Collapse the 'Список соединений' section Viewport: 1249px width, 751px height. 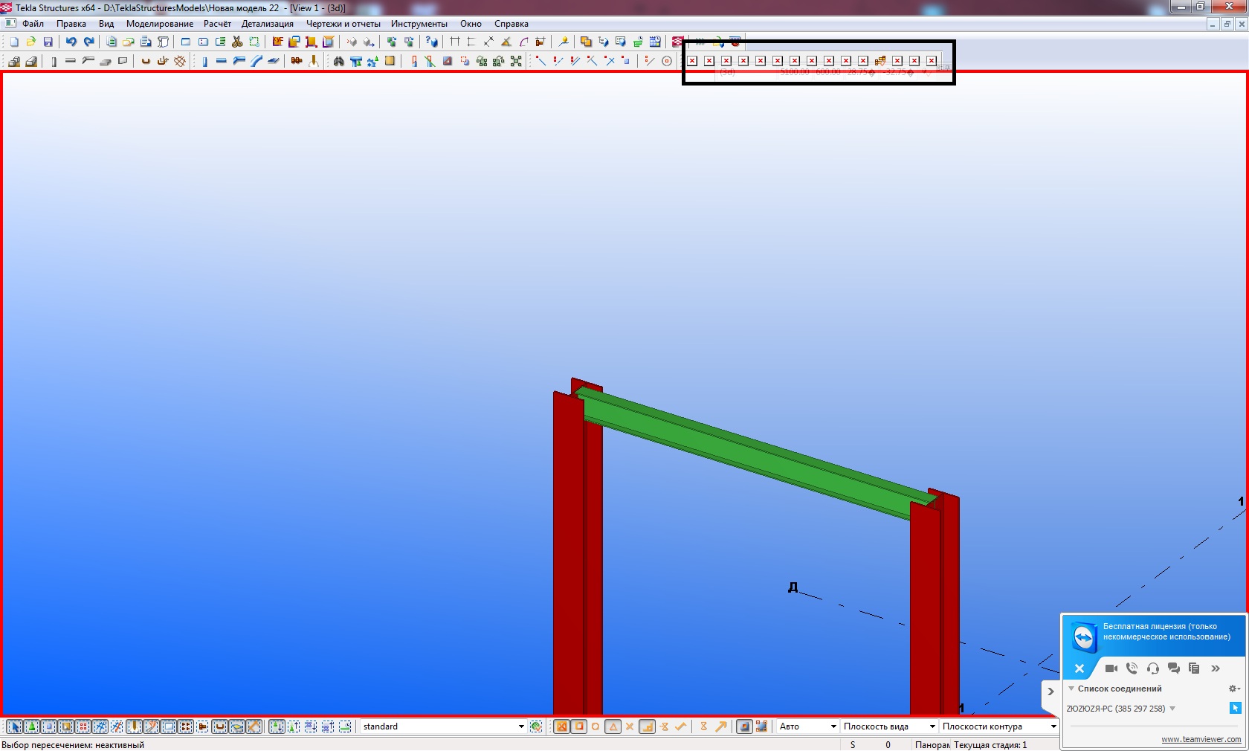pyautogui.click(x=1071, y=689)
